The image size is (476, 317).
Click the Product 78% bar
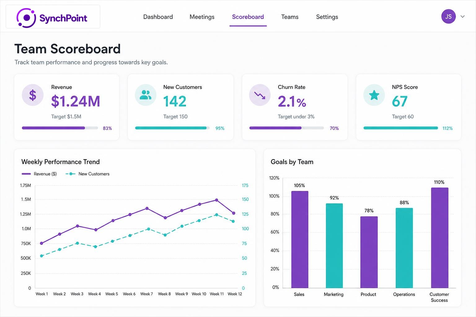(x=369, y=252)
